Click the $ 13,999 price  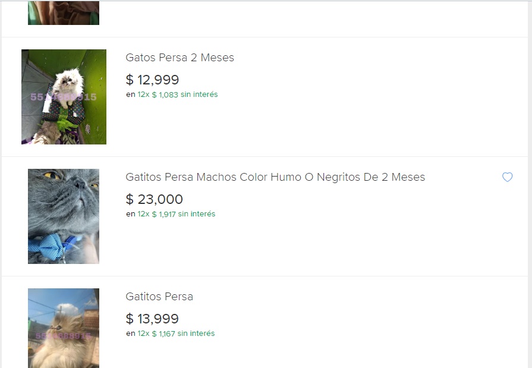pyautogui.click(x=152, y=319)
